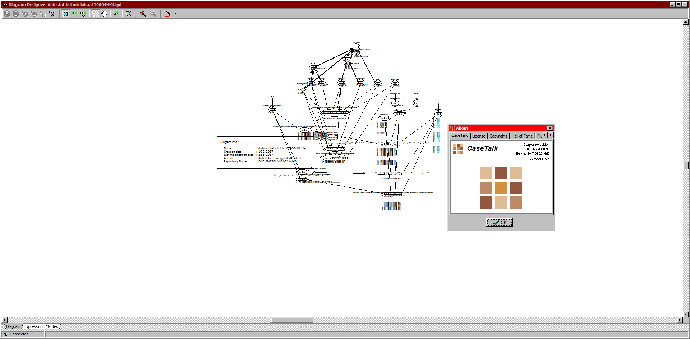
Task: Activate the dashed rectangle selection tool
Action: tap(95, 14)
